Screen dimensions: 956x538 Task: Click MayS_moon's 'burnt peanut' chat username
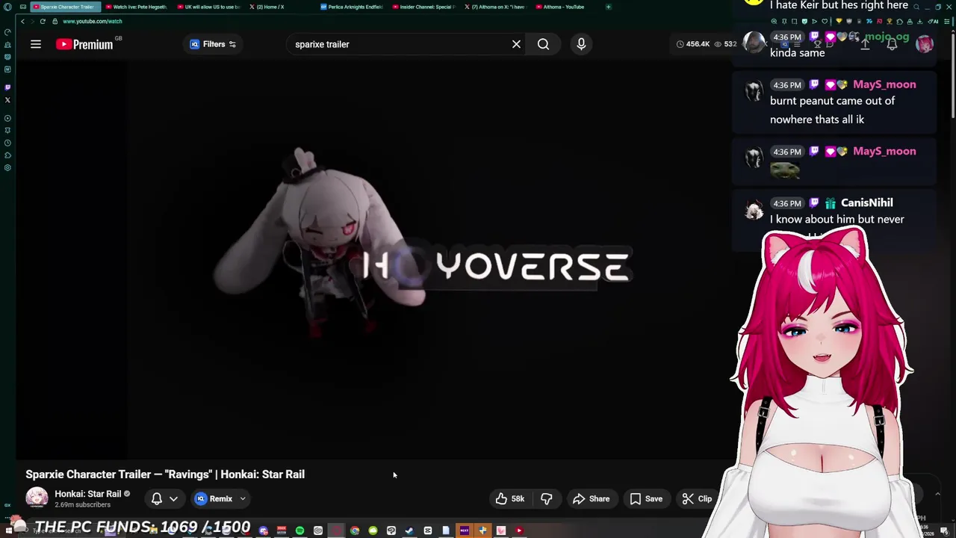click(x=884, y=84)
